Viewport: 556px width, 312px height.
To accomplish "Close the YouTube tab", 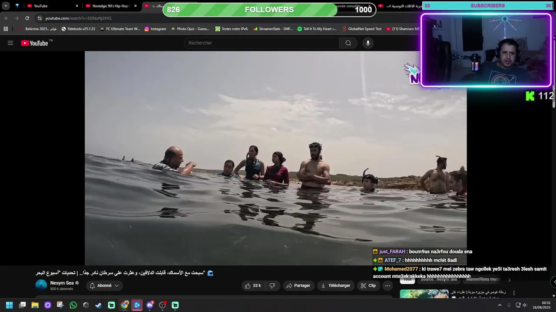I will (x=77, y=6).
